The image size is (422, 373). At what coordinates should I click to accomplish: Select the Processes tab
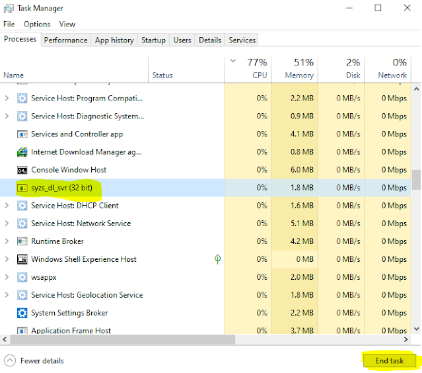pos(20,39)
